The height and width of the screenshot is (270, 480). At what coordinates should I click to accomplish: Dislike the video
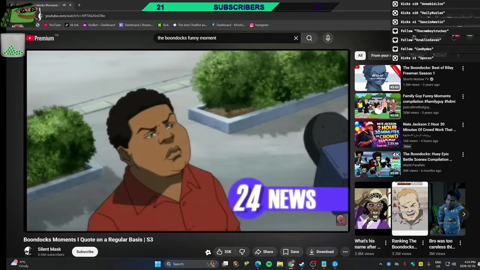[x=242, y=252]
